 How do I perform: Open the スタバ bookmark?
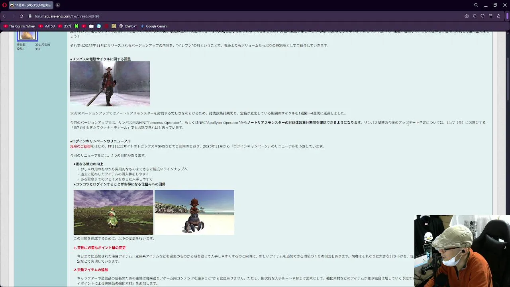tap(65, 26)
